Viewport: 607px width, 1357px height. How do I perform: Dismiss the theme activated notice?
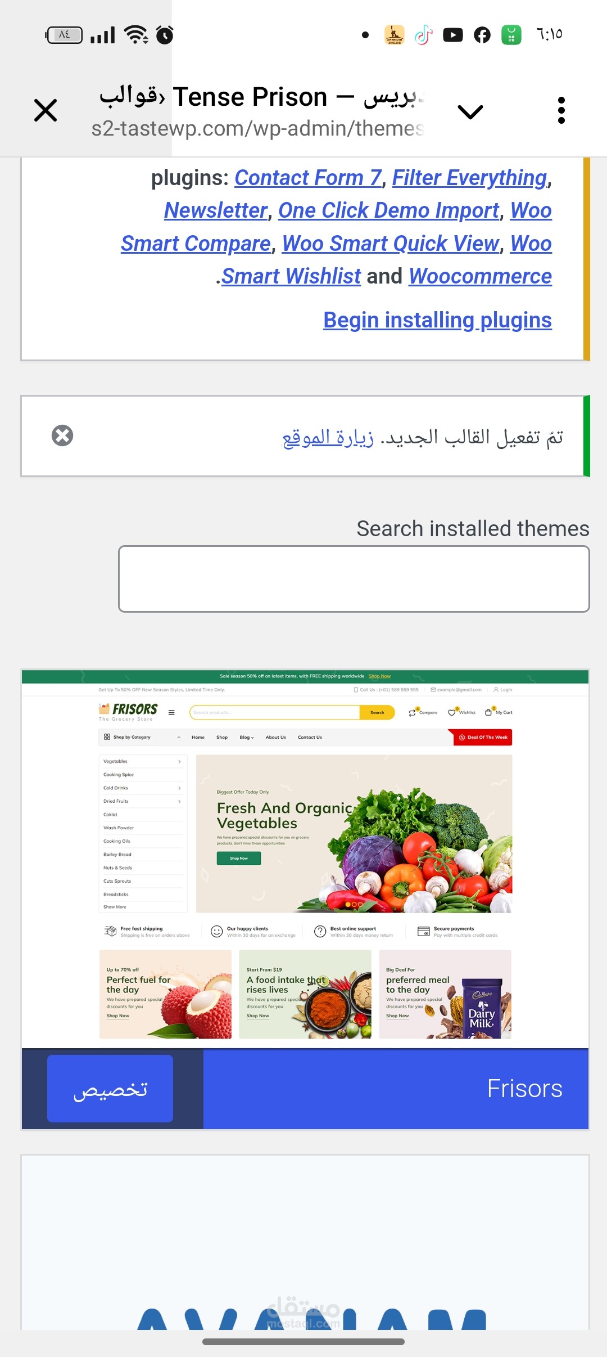62,435
